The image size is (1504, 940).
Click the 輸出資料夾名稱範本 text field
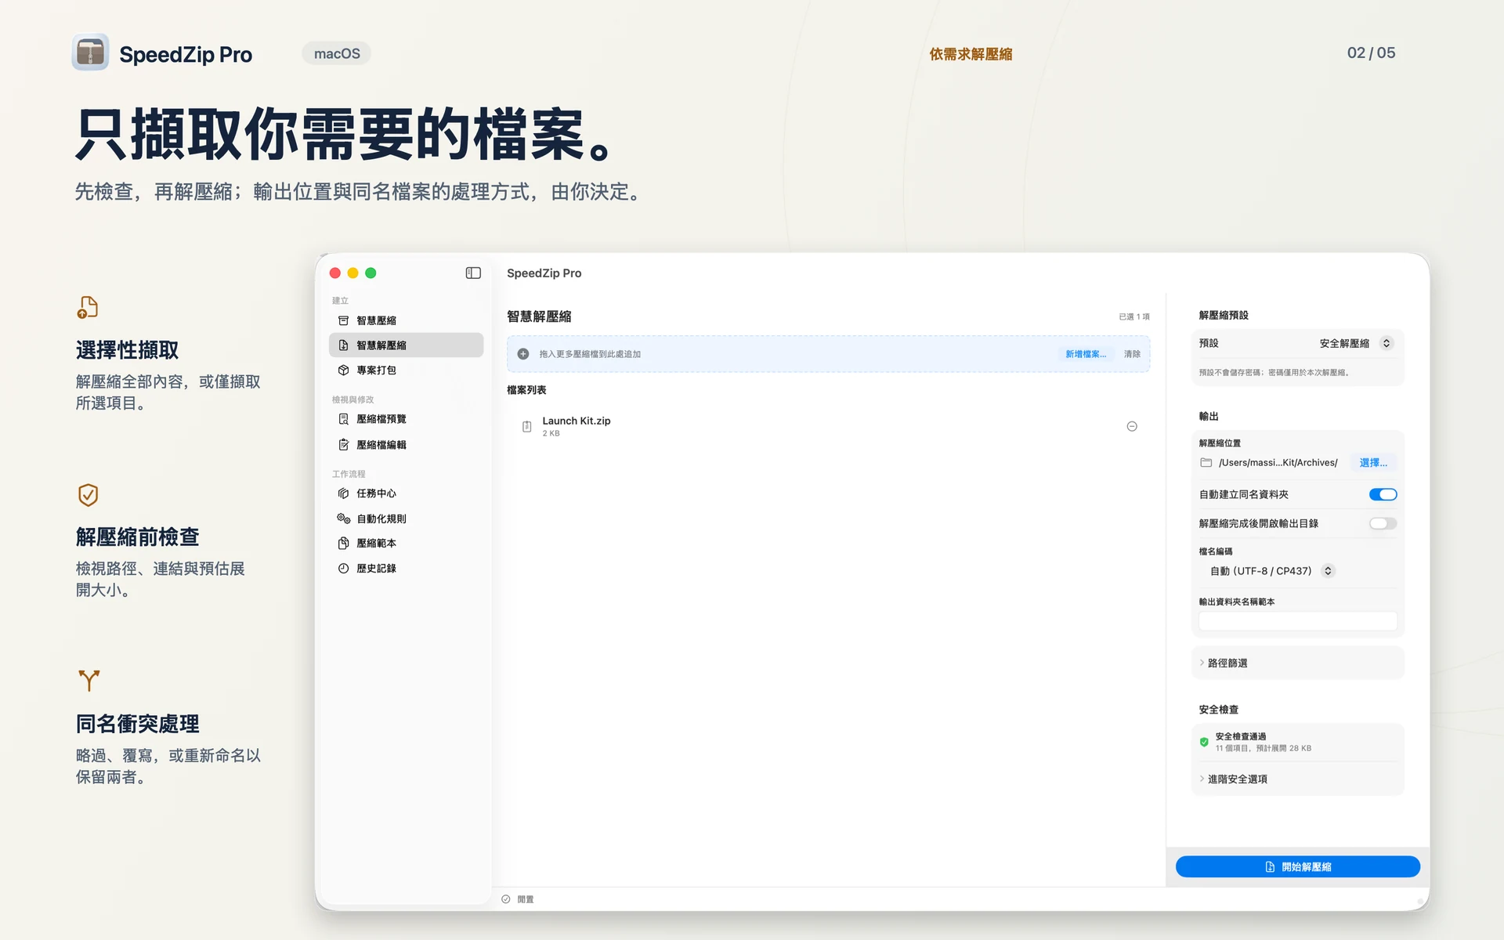tap(1297, 621)
